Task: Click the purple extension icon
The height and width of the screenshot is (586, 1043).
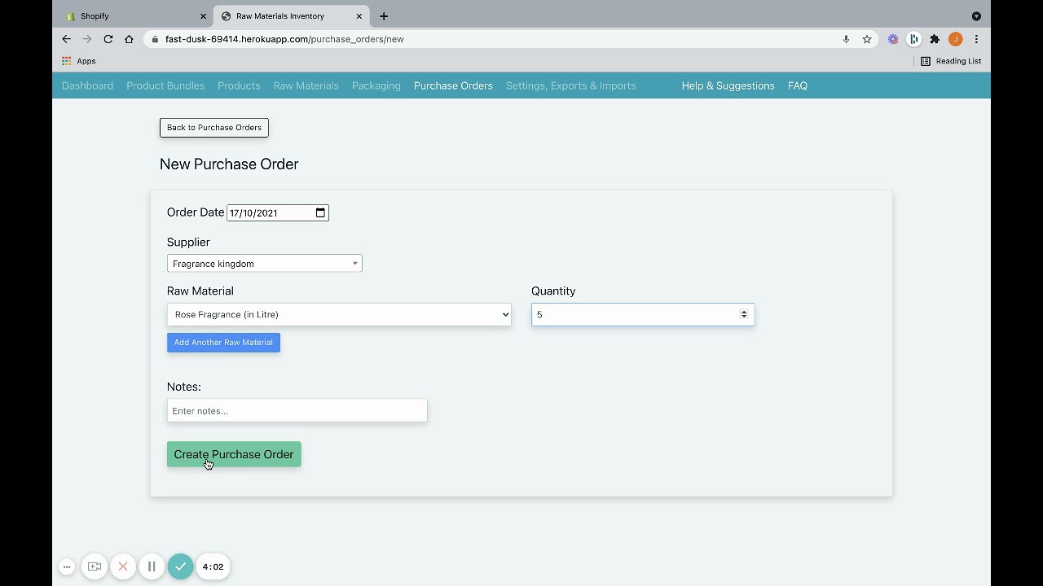Action: click(893, 39)
